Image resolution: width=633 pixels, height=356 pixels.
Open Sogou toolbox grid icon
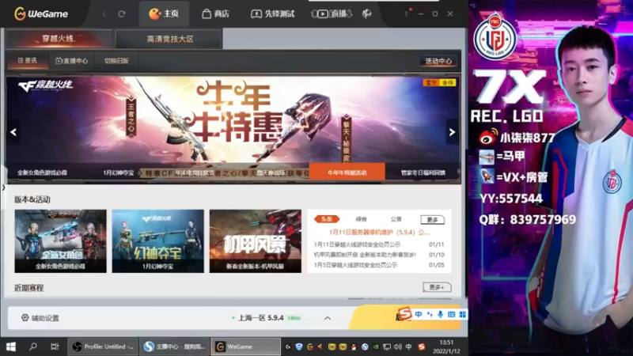point(462,314)
